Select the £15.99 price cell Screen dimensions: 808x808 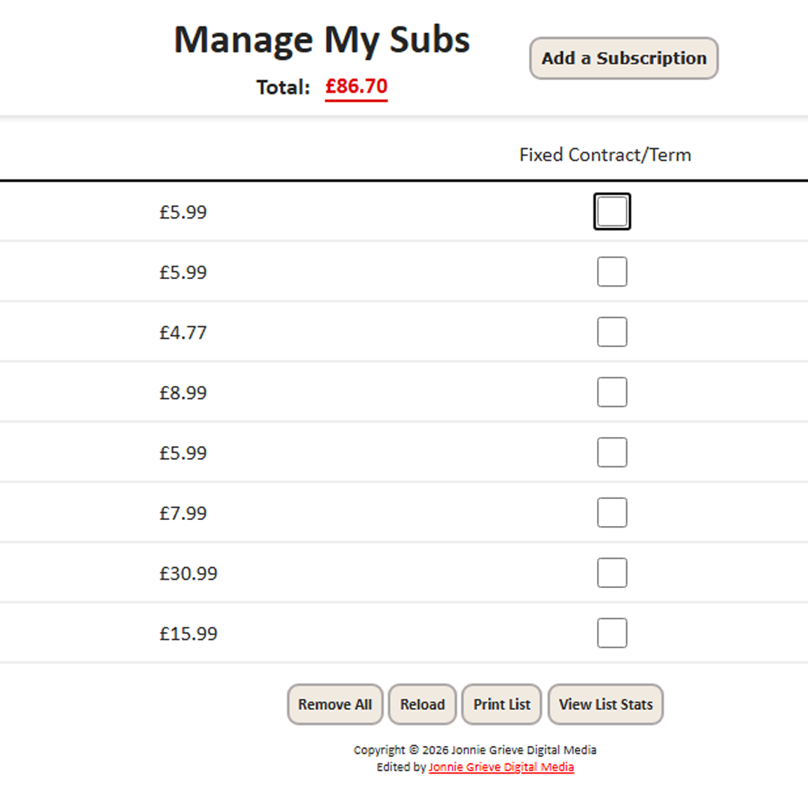pos(188,634)
